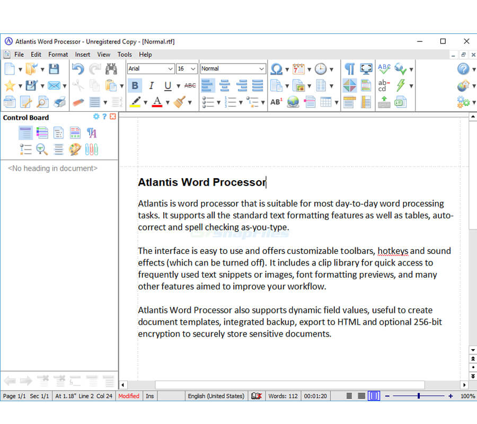The image size is (477, 424).
Task: Click the Insert table grid icon
Action: [x=326, y=102]
